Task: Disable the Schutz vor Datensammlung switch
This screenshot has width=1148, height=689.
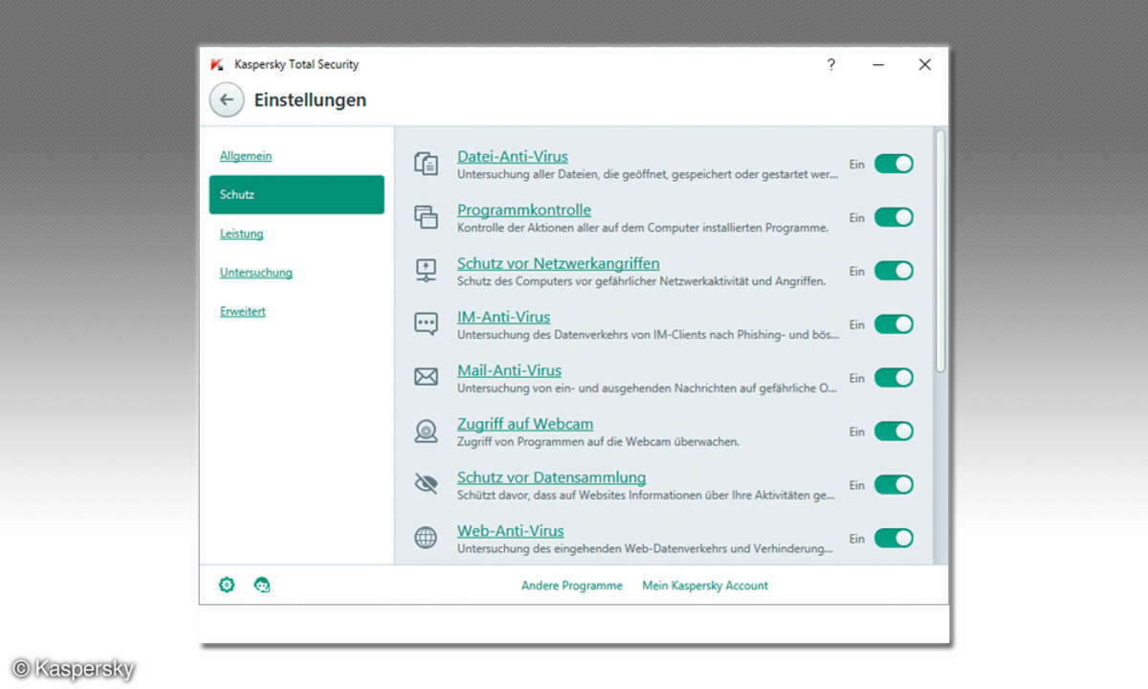Action: (894, 485)
